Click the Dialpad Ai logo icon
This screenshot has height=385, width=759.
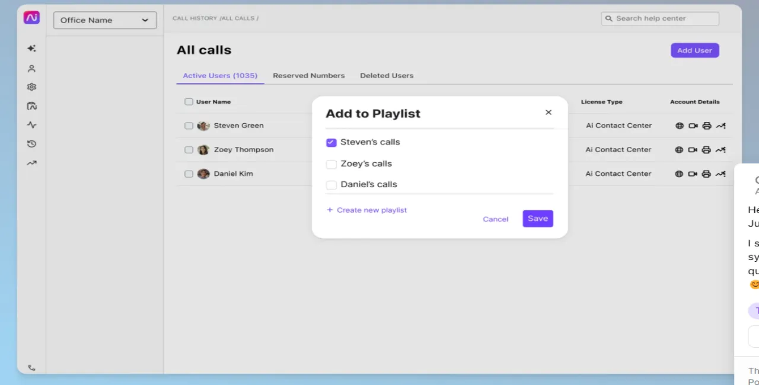click(x=31, y=18)
